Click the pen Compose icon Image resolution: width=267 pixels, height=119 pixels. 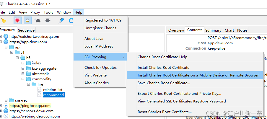(61, 20)
